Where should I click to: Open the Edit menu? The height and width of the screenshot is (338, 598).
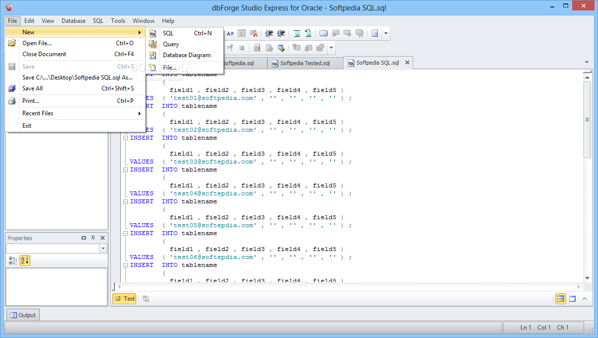(29, 21)
